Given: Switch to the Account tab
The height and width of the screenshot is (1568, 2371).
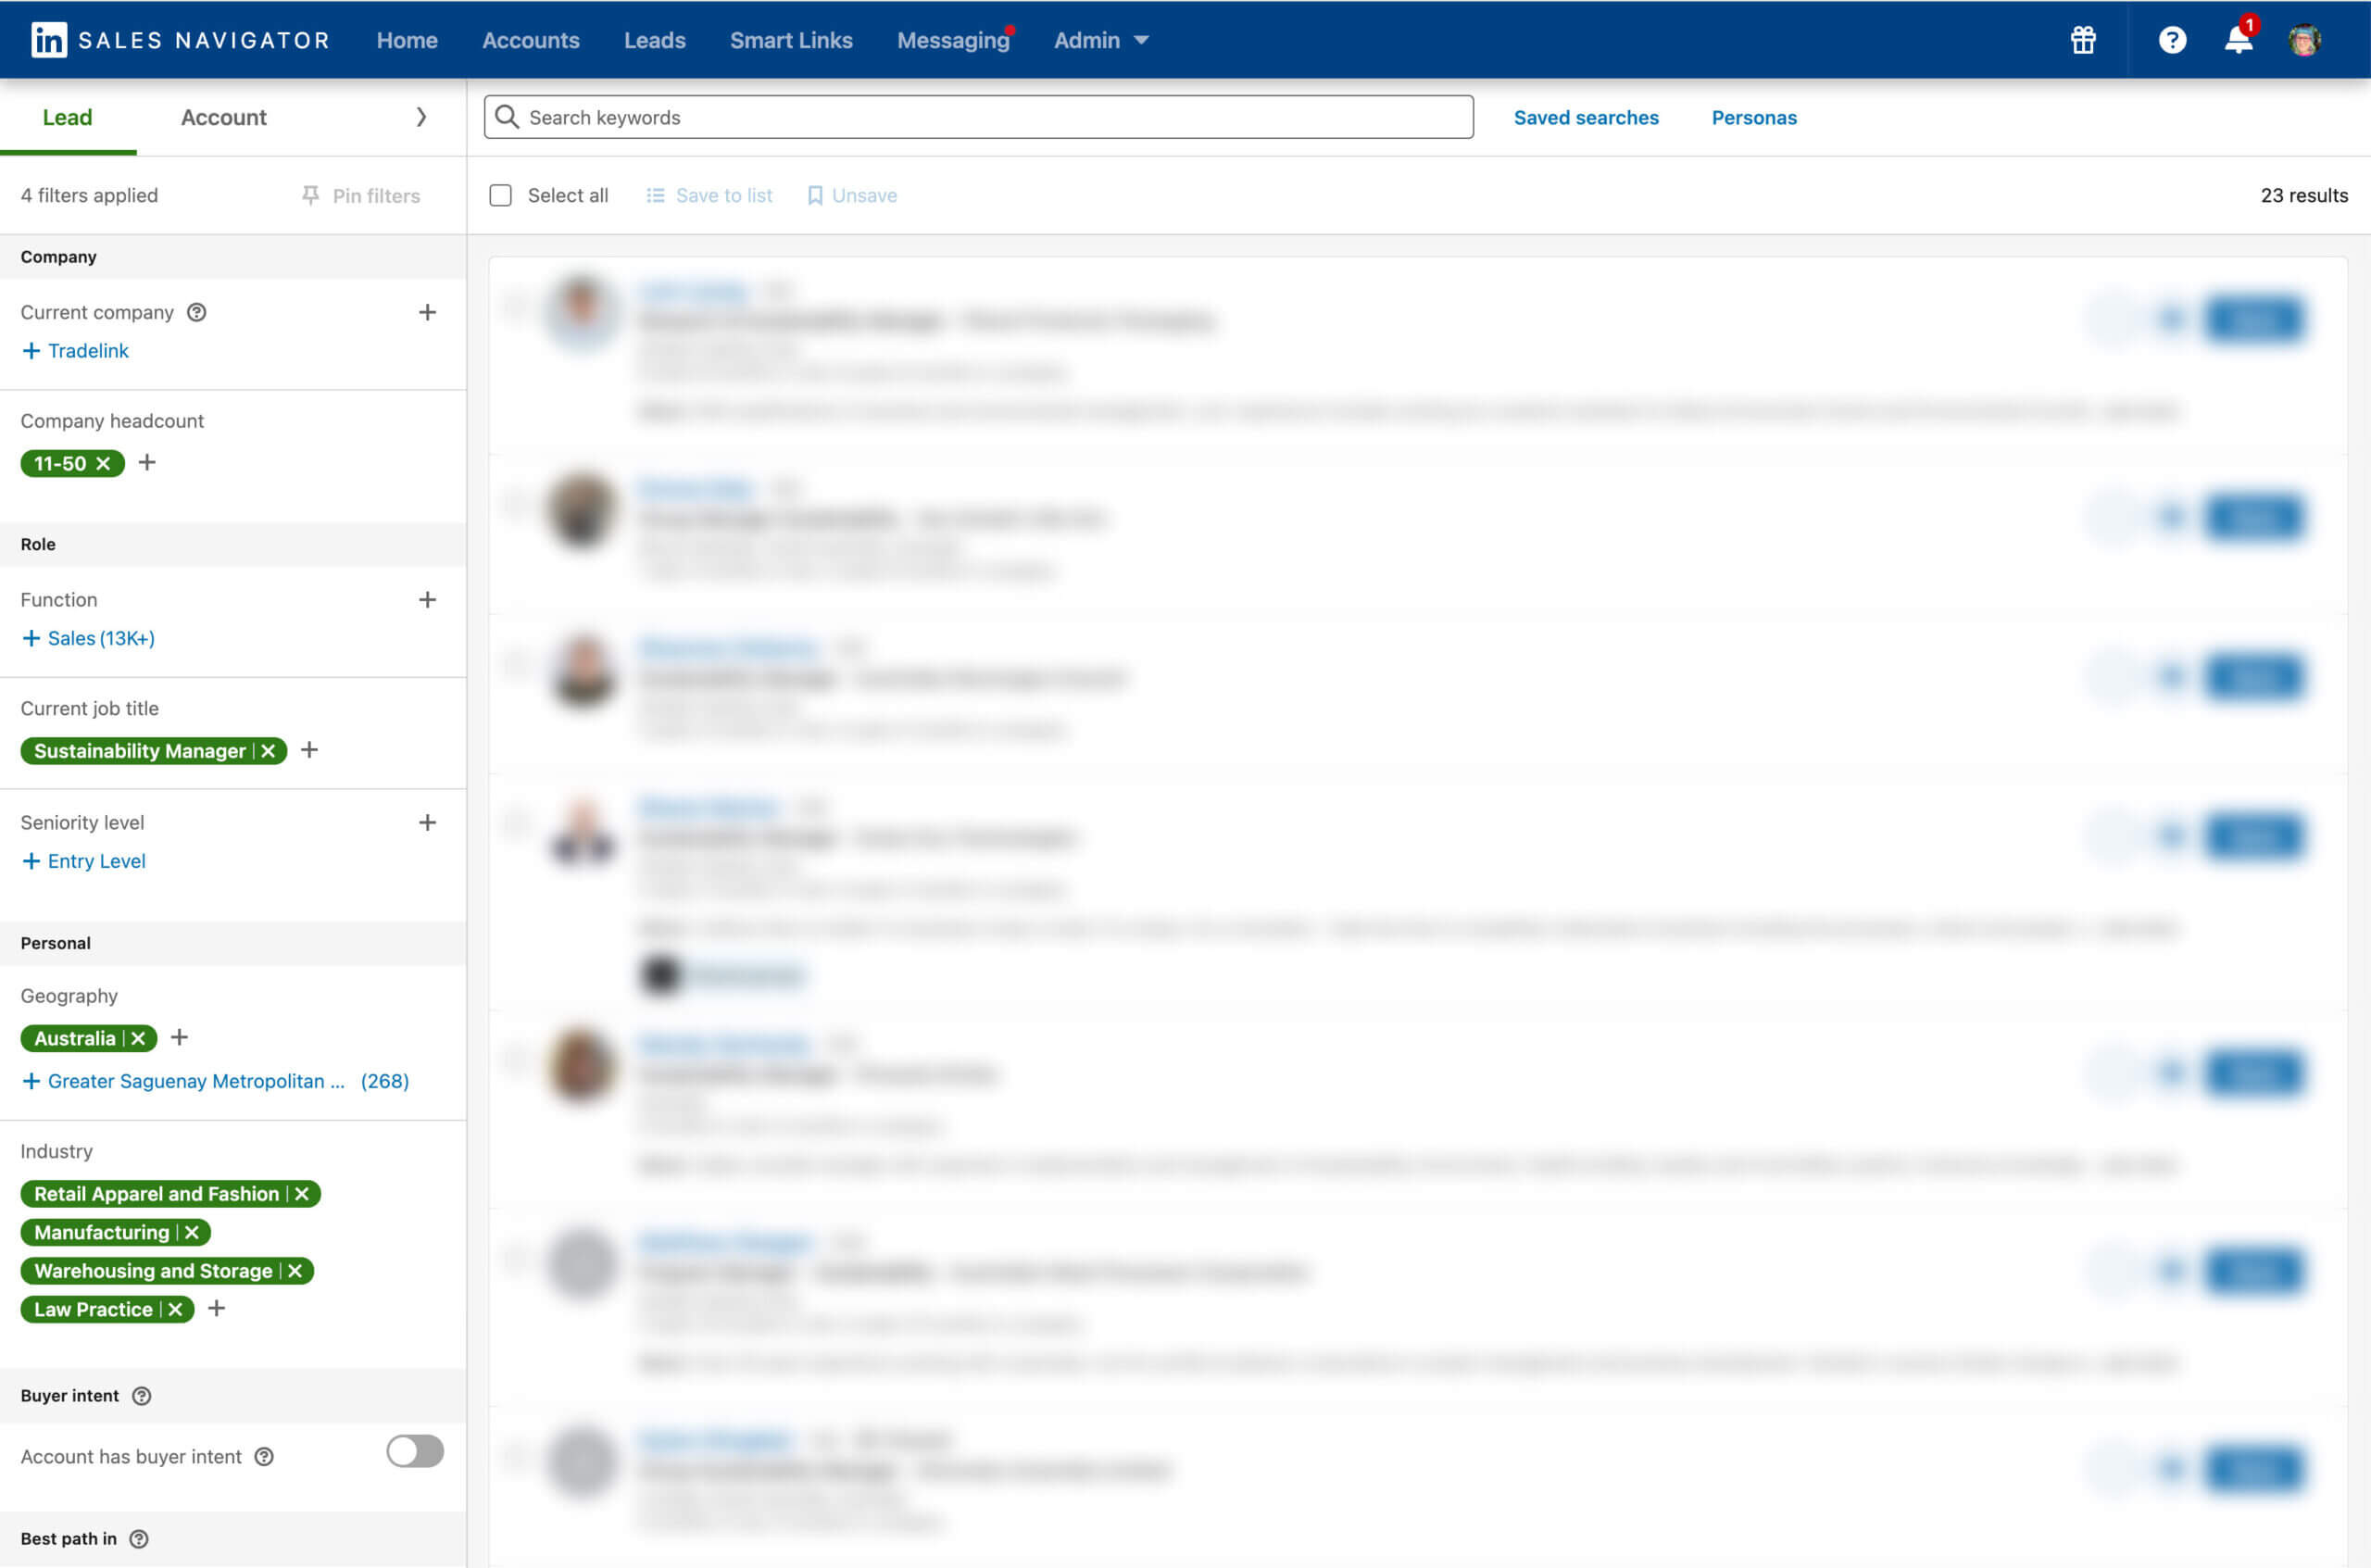Looking at the screenshot, I should 223,117.
